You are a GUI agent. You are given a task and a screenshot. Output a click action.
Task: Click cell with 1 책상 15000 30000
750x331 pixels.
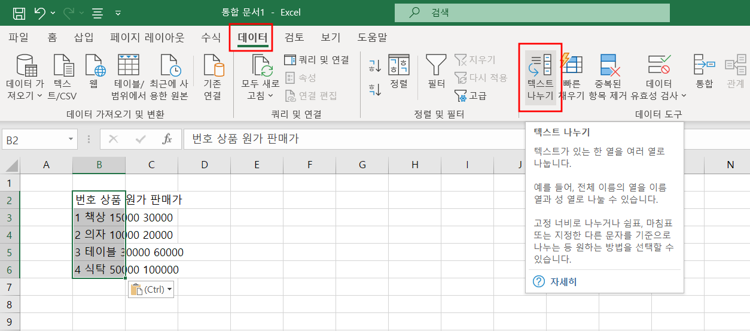click(x=99, y=217)
